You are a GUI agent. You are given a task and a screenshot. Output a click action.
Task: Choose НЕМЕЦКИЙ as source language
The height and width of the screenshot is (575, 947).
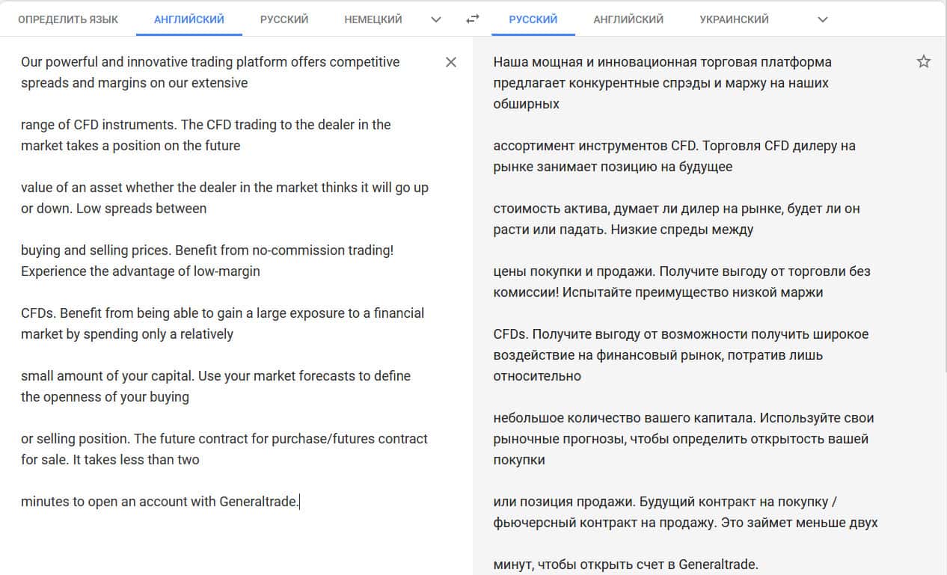tap(373, 19)
